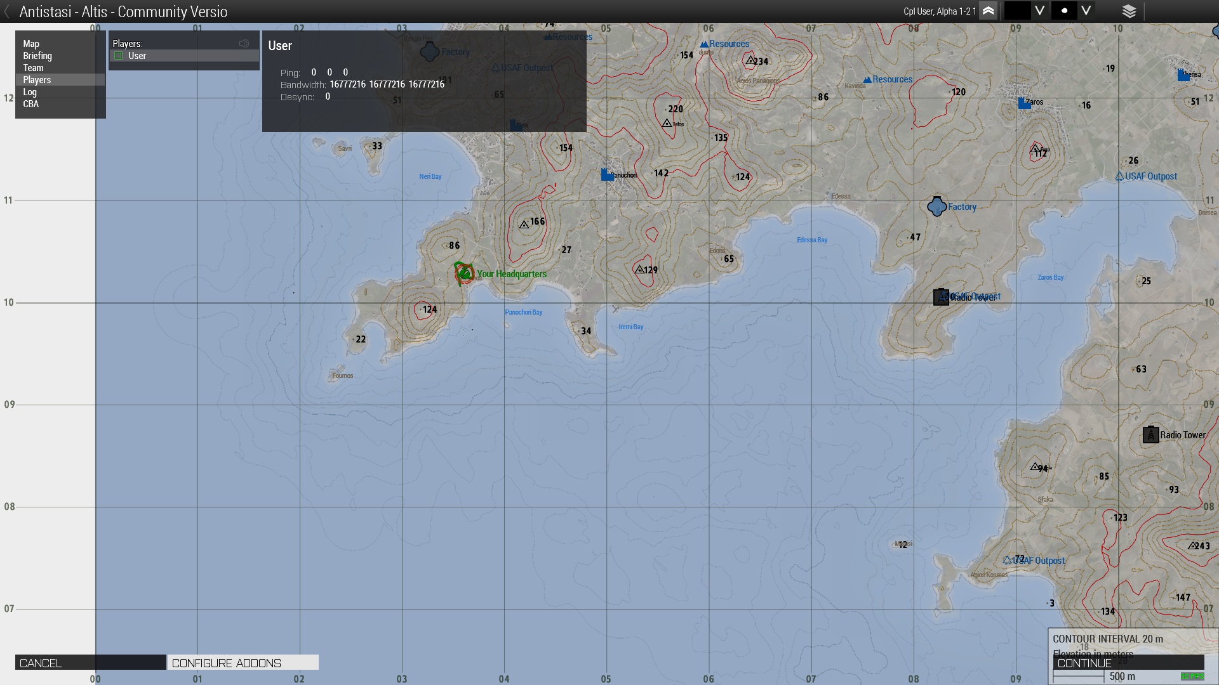
Task: Click the Zaros town flag marker
Action: 1023,103
